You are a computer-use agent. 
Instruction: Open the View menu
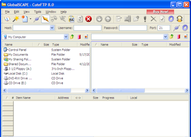pos(26,12)
